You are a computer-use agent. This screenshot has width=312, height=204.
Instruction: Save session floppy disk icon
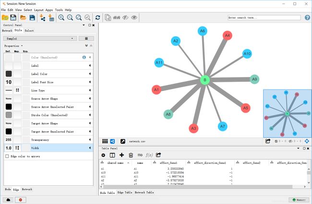point(13,17)
